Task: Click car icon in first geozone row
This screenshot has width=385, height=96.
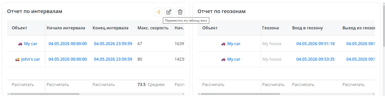Action: [223, 44]
